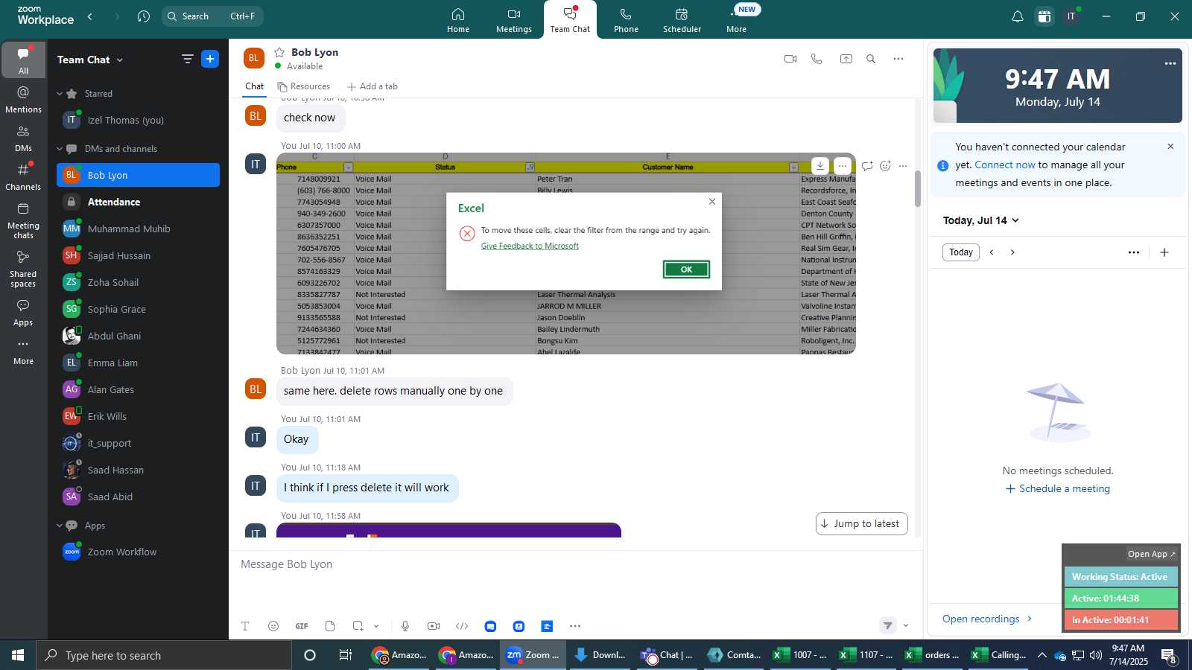Open the emoji picker in composer

click(273, 626)
